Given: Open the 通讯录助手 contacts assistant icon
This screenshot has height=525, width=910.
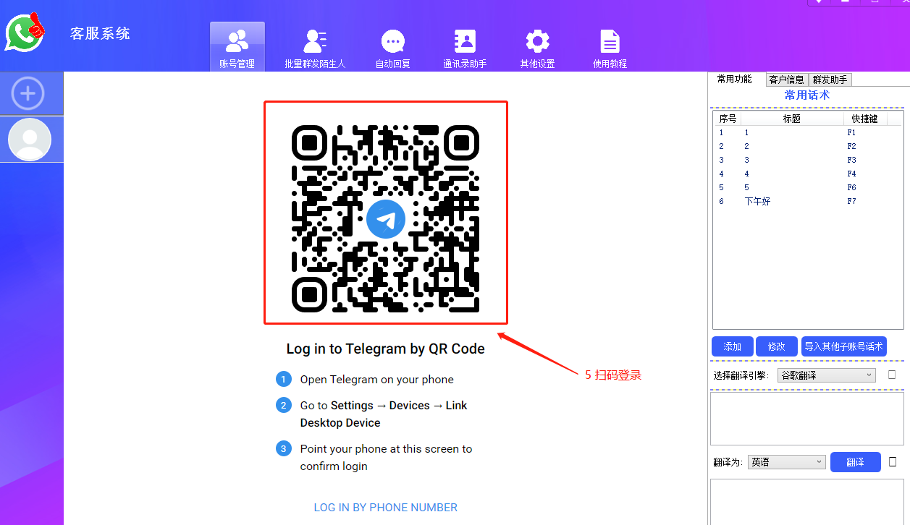Looking at the screenshot, I should click(465, 48).
